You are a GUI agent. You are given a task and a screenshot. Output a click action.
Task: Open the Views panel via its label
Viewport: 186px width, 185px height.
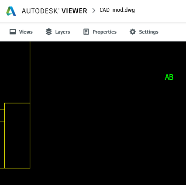[x=26, y=32]
